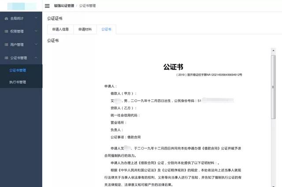The image size is (282, 187).
Task: Switch to the 申请材料 tab
Action: coord(85,29)
